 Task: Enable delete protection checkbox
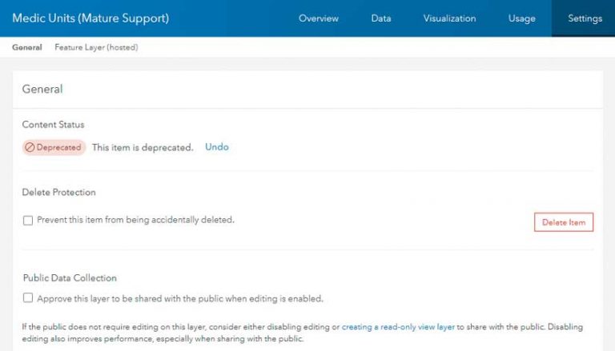coord(28,220)
